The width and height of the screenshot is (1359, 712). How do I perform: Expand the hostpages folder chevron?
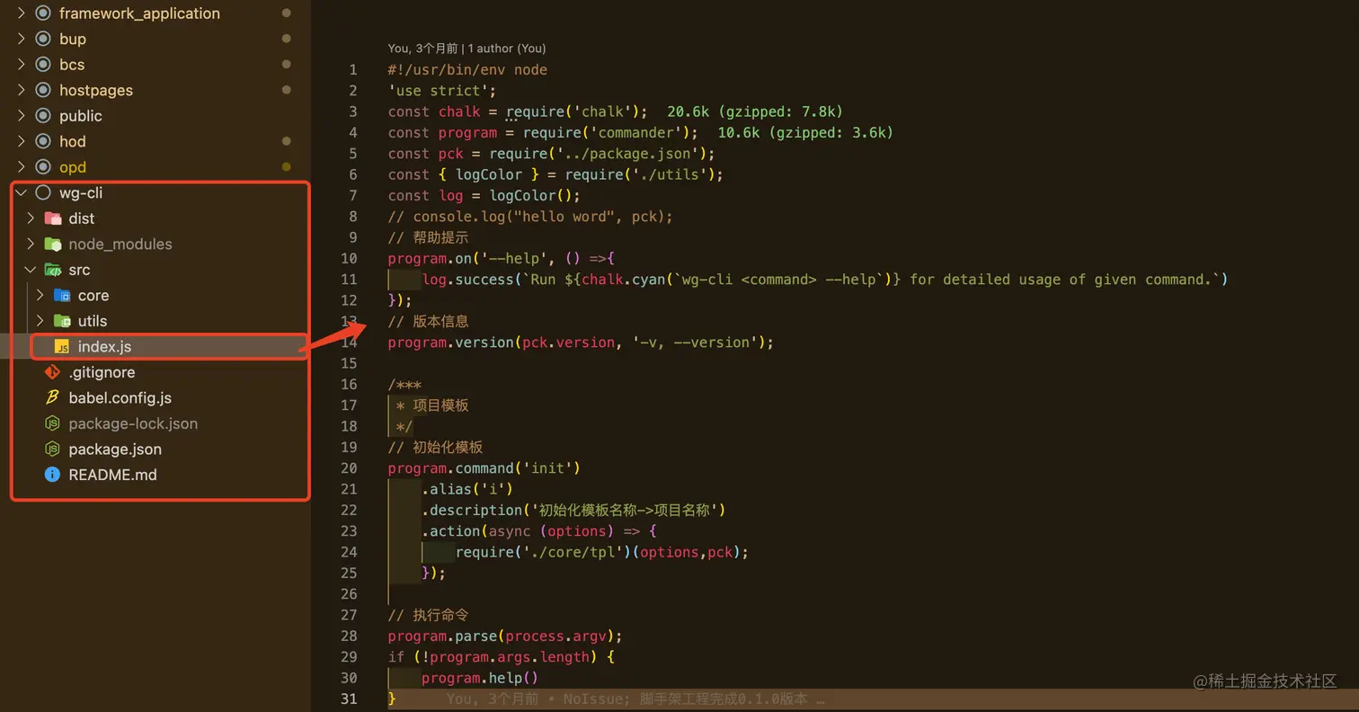pos(21,90)
